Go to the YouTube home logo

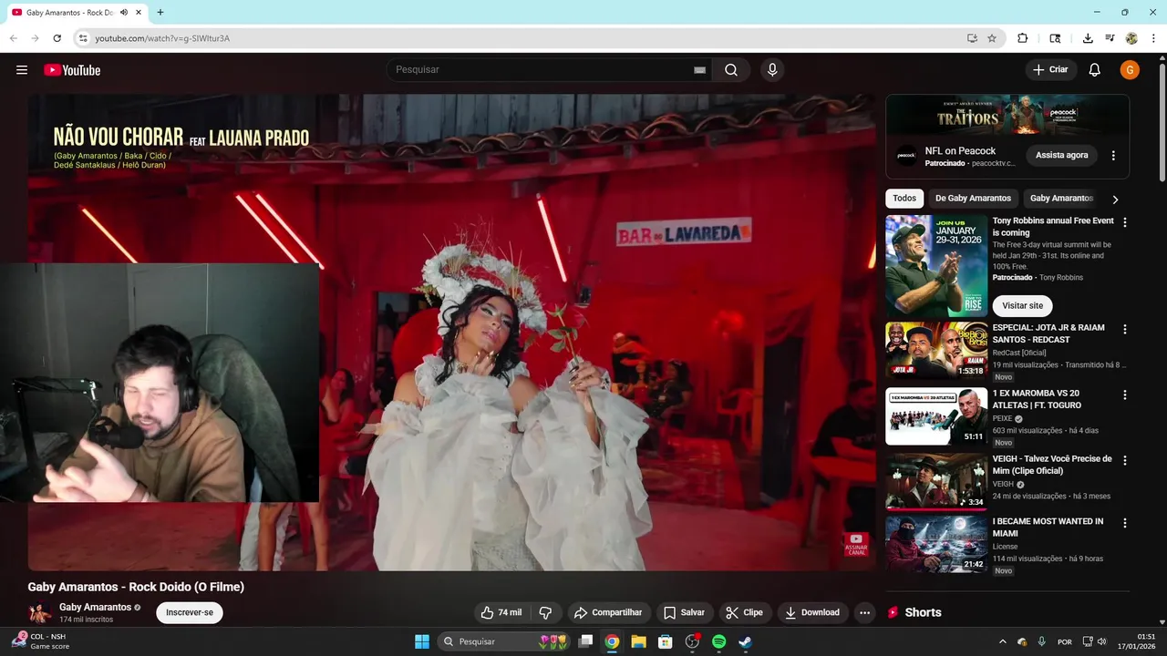coord(72,70)
